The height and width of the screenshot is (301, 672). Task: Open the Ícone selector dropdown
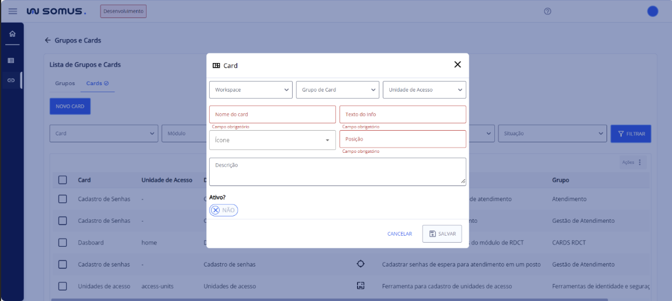point(272,140)
